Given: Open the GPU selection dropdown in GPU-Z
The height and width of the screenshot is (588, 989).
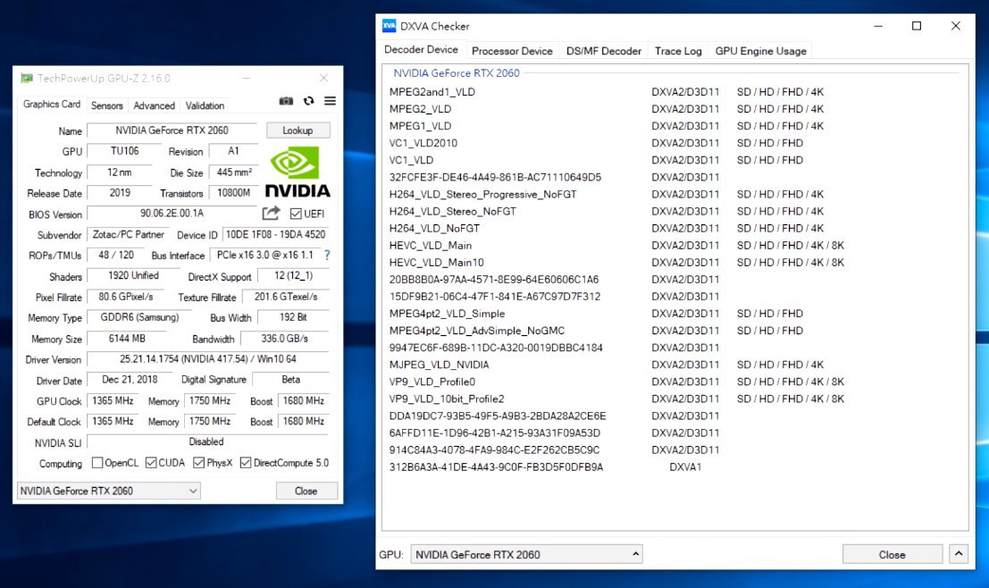Looking at the screenshot, I should pyautogui.click(x=109, y=491).
